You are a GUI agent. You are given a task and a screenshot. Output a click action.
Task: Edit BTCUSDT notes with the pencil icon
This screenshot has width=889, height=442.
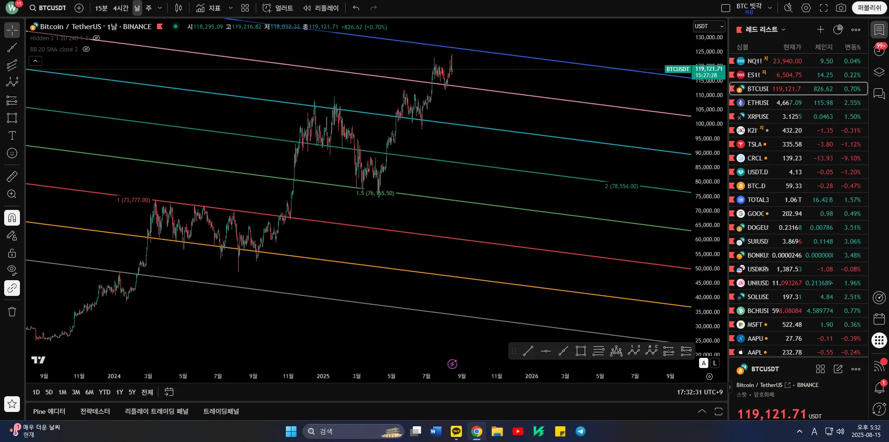(838, 369)
